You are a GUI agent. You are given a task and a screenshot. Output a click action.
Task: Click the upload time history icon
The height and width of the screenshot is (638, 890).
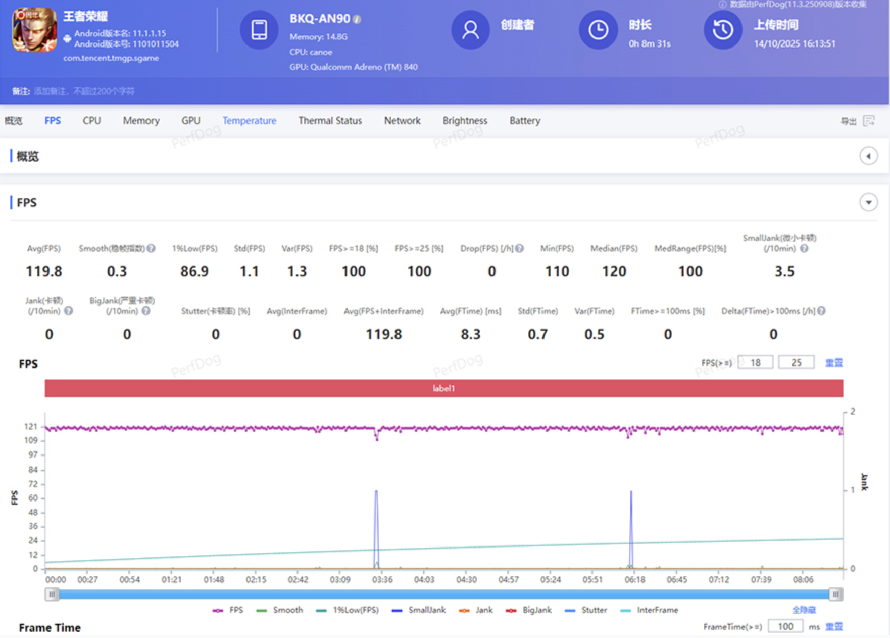(723, 30)
